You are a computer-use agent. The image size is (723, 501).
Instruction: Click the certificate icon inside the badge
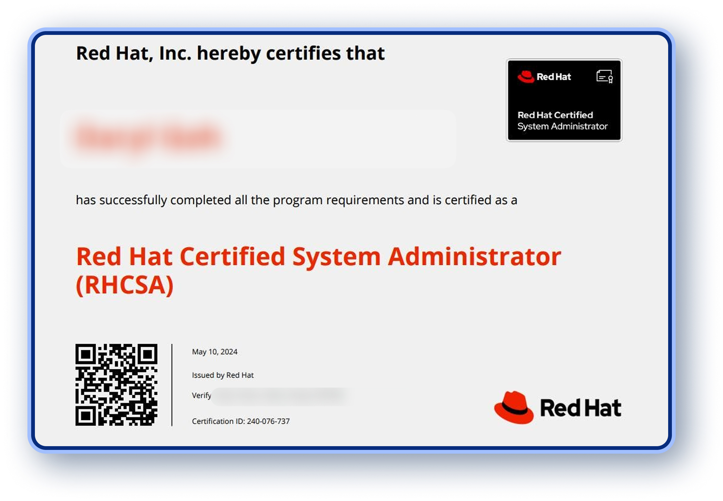pos(604,77)
